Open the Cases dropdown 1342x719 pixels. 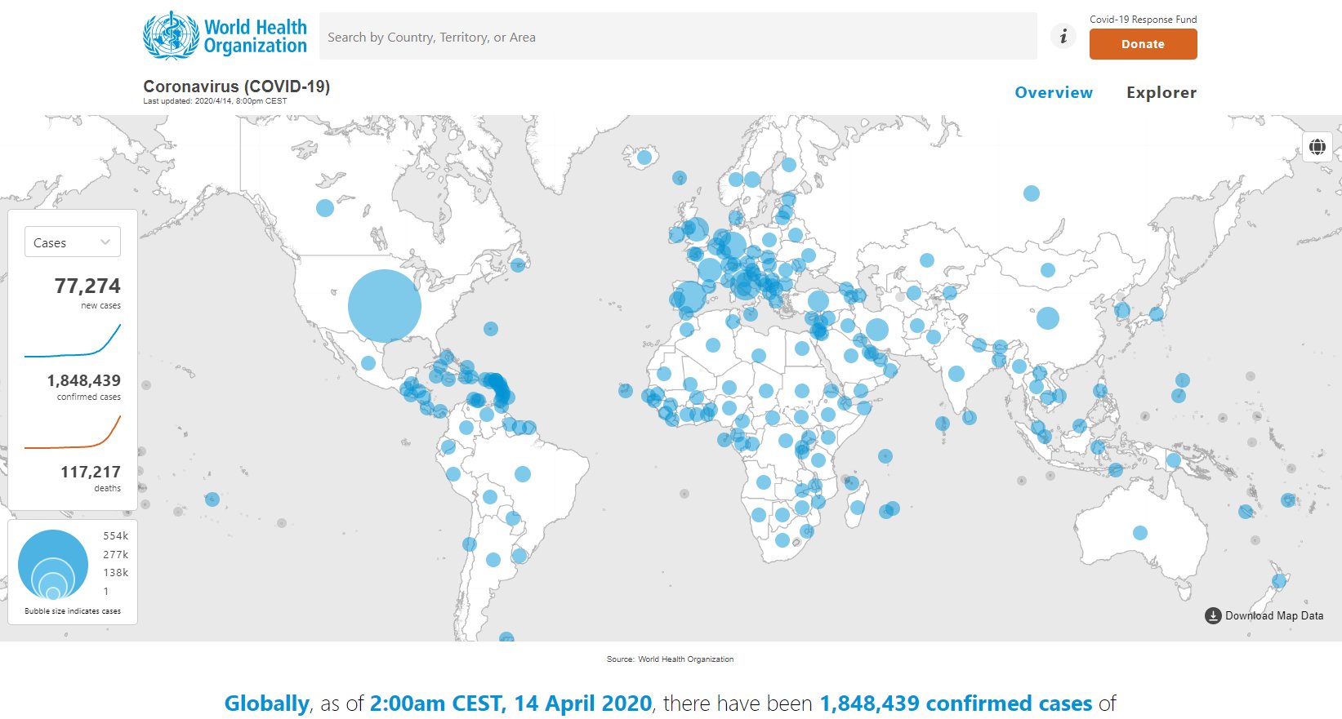(73, 242)
